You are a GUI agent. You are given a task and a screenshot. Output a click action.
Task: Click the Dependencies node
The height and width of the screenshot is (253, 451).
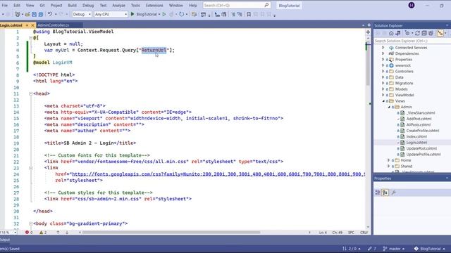(x=407, y=53)
